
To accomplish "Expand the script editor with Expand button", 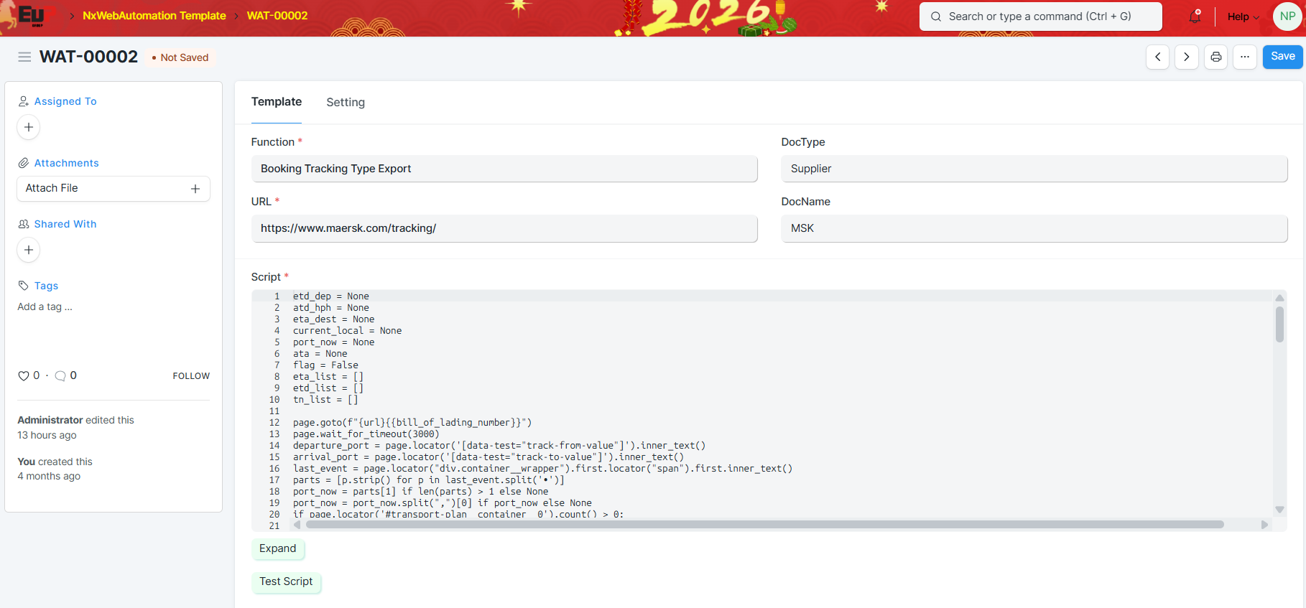I will (x=277, y=548).
